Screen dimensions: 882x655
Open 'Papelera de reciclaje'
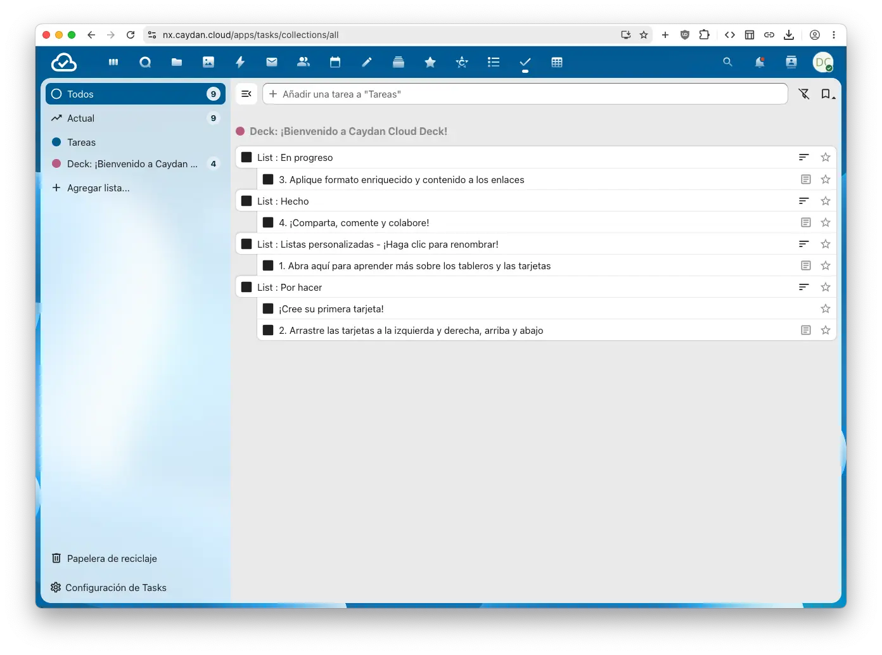click(136, 558)
